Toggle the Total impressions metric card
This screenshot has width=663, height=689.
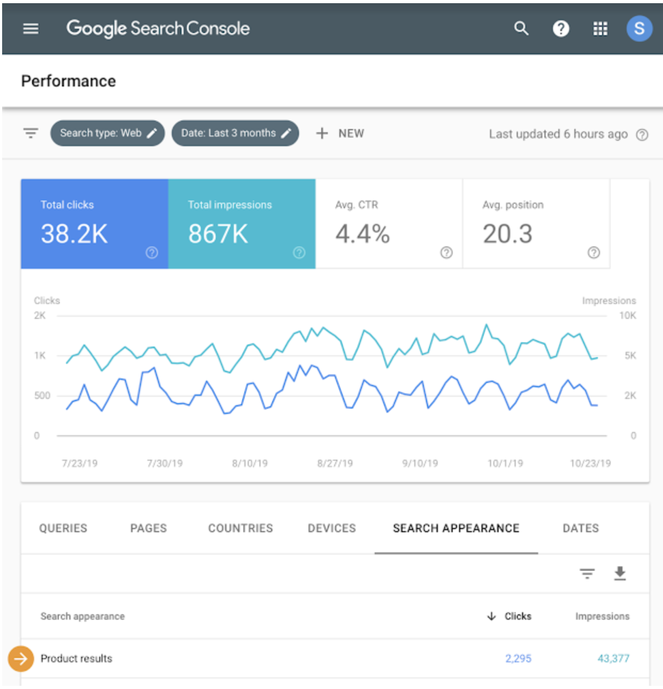tap(242, 224)
